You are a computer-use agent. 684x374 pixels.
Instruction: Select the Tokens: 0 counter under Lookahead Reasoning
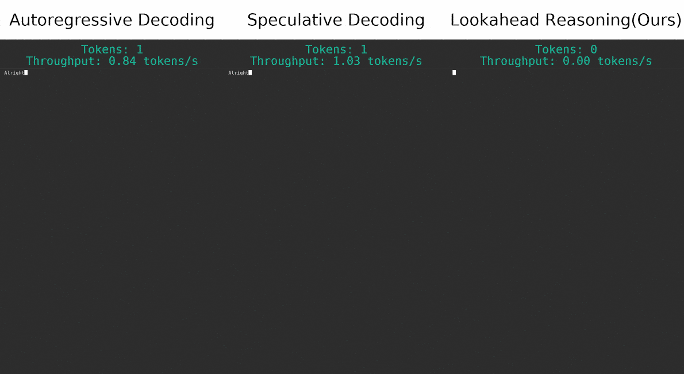(x=566, y=49)
